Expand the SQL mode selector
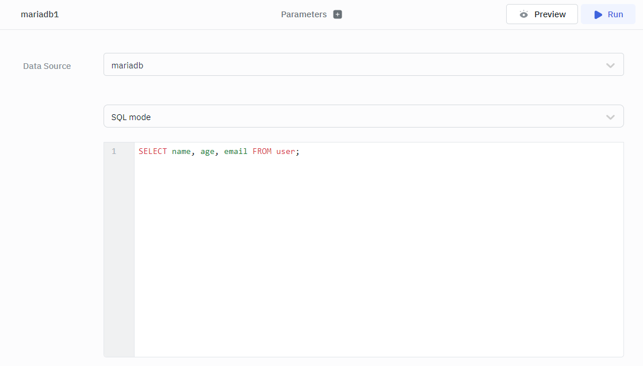This screenshot has height=366, width=643. 363,117
